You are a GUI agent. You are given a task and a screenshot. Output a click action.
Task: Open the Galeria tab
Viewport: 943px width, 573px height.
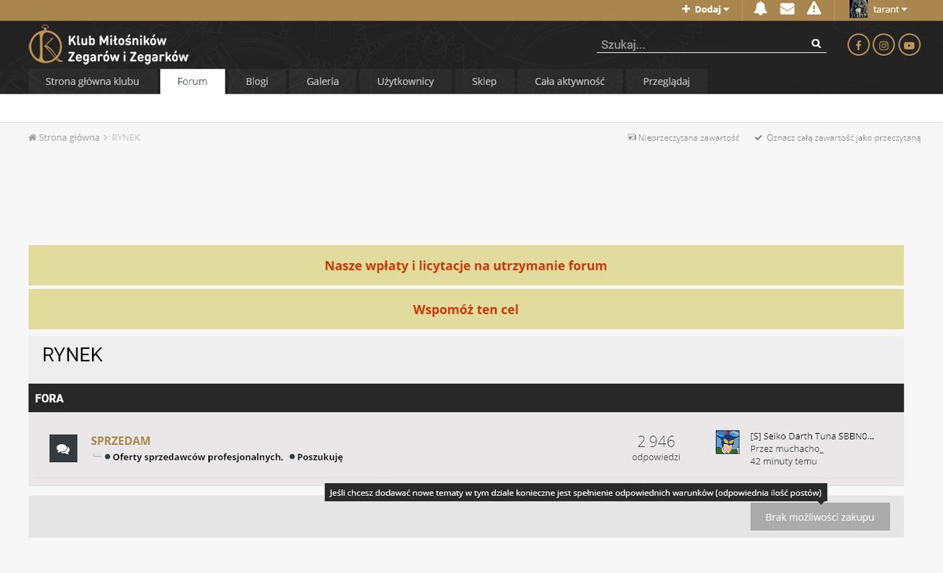[x=322, y=82]
